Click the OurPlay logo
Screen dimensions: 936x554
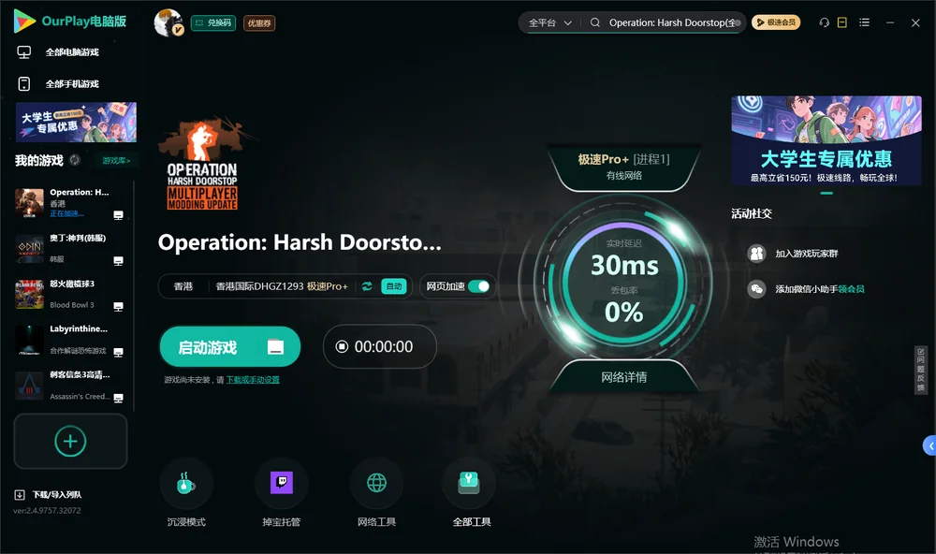pyautogui.click(x=70, y=21)
